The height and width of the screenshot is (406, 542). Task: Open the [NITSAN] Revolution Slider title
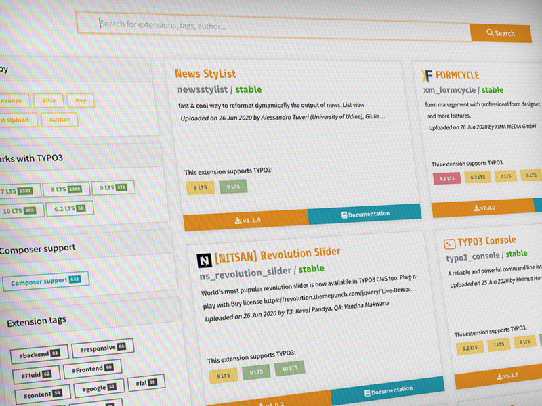tap(277, 255)
